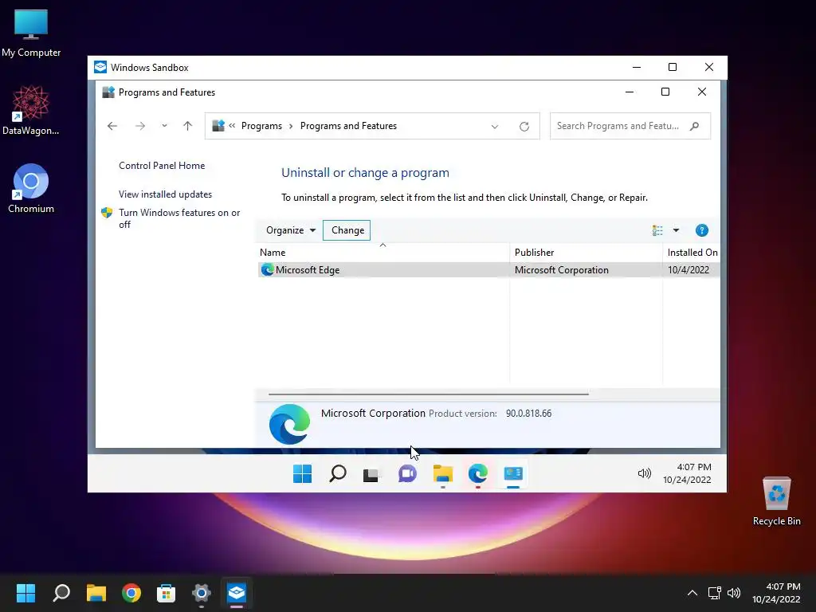Click Control Panel icon in Sandbox taskbar

513,473
